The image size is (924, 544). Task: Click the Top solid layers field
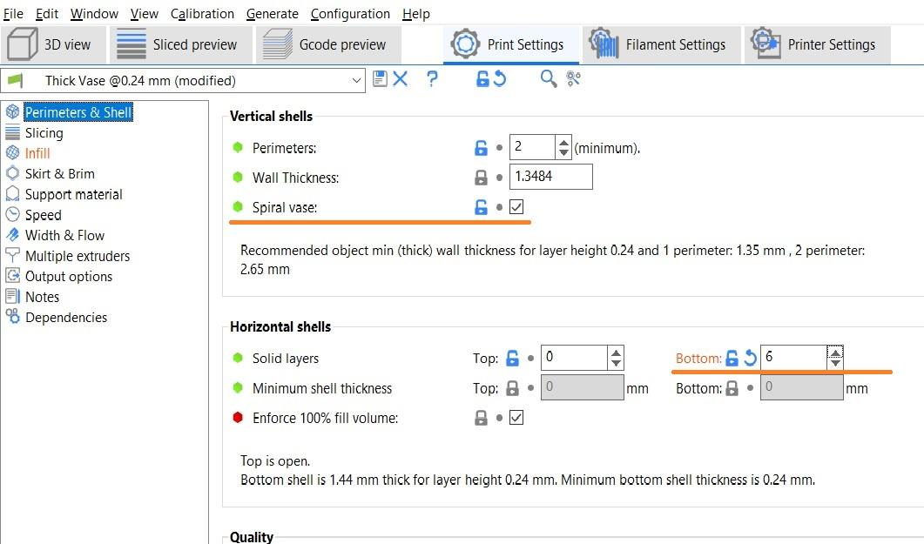point(574,358)
